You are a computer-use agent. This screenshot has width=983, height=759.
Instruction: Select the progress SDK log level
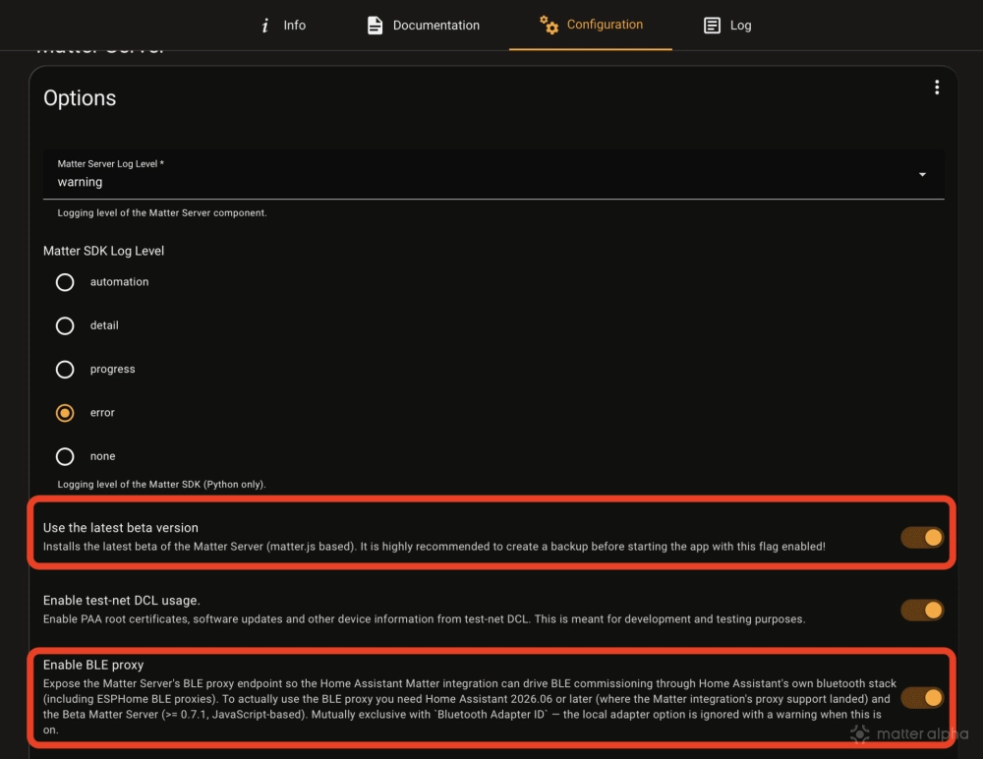coord(65,370)
